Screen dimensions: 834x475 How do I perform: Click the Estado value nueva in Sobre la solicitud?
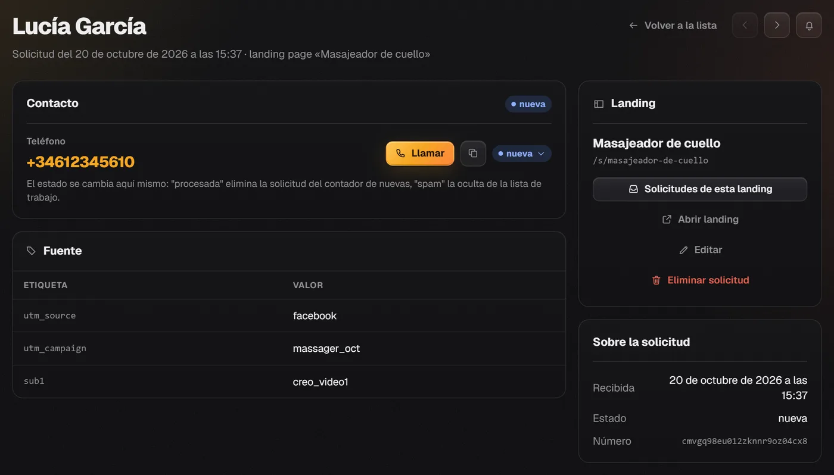click(x=793, y=418)
